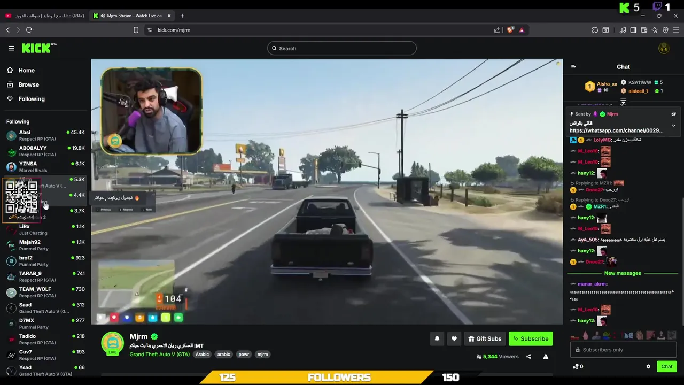The image size is (684, 385).
Task: Switch to the Mjrm Stream browser tab
Action: 131,16
